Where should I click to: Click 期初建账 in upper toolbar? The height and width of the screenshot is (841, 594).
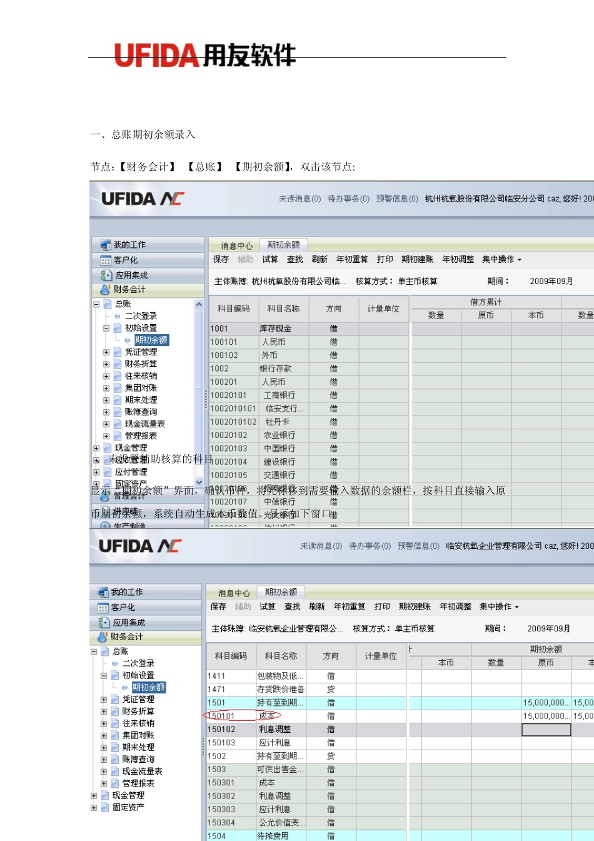(x=418, y=259)
